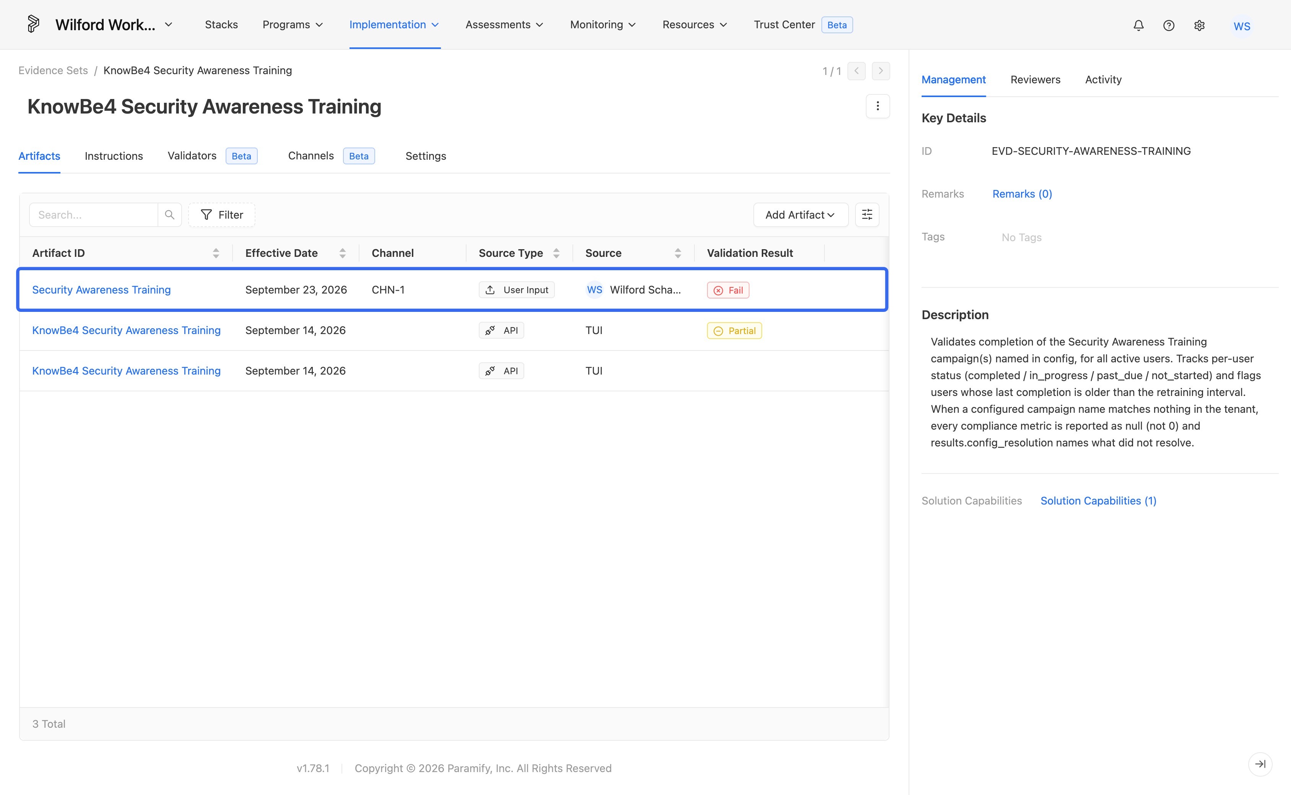The height and width of the screenshot is (795, 1291).
Task: Expand the Implementation menu
Action: [394, 25]
